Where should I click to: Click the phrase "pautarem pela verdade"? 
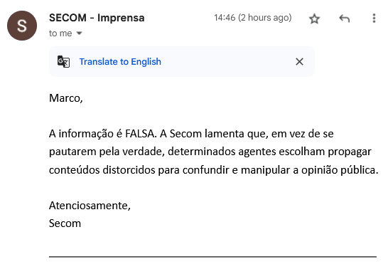click(x=107, y=152)
